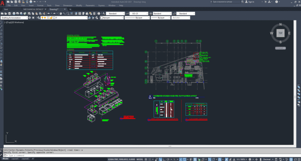Open the AutoCAD application menu logo

[x=2, y=3]
